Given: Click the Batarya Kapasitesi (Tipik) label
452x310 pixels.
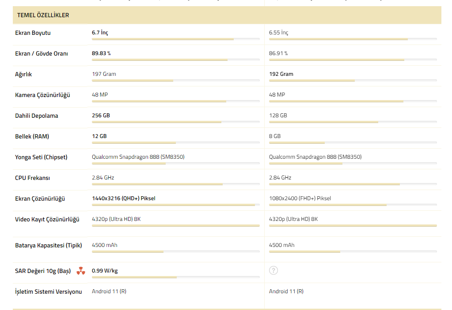Looking at the screenshot, I should (49, 245).
